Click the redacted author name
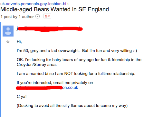154x117 pixels. tap(50, 29)
